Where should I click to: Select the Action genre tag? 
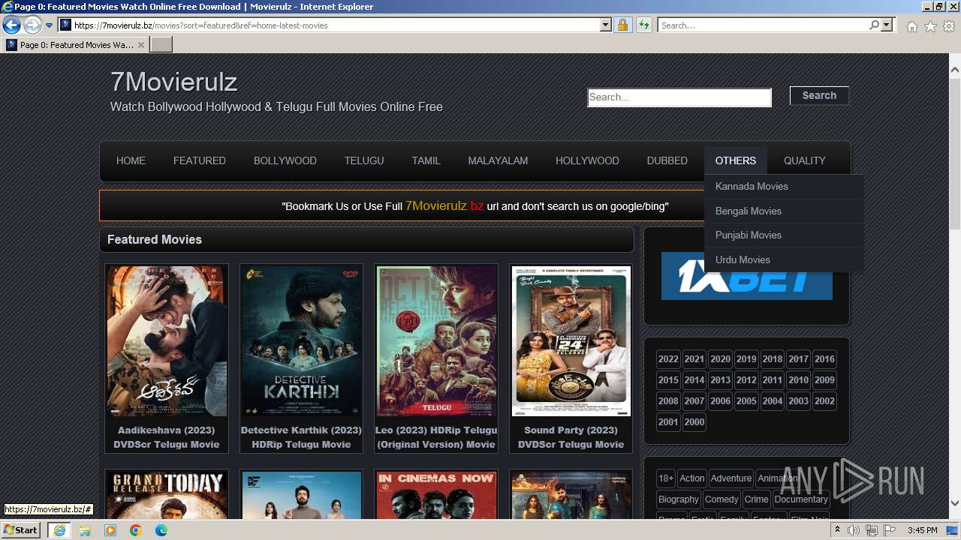(692, 478)
